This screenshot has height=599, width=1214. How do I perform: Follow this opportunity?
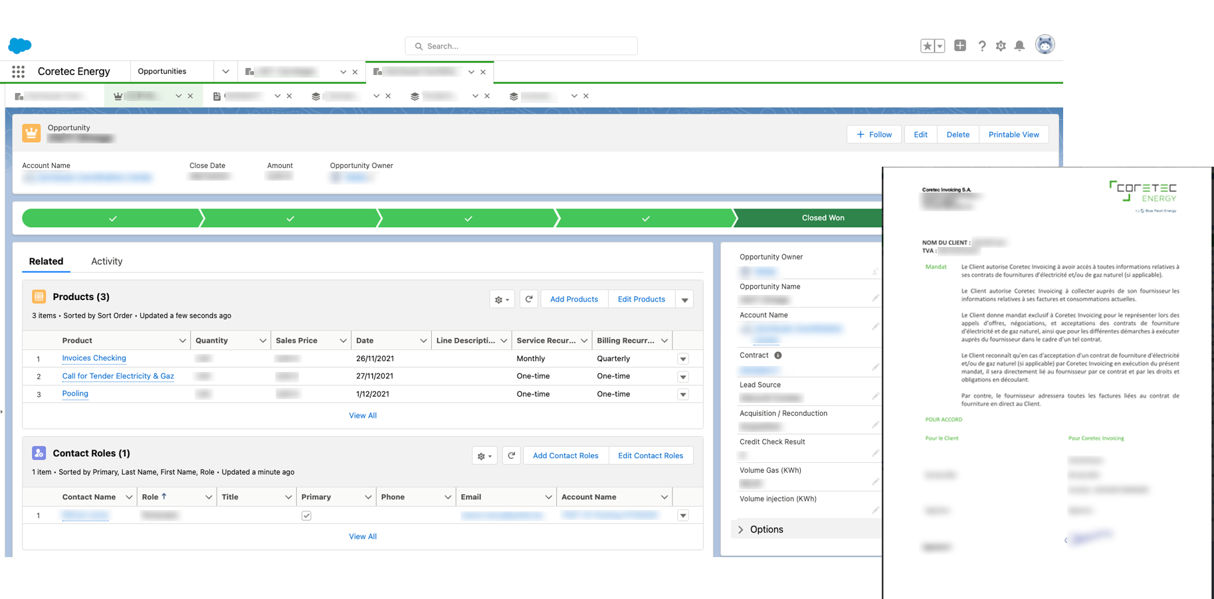(x=874, y=134)
